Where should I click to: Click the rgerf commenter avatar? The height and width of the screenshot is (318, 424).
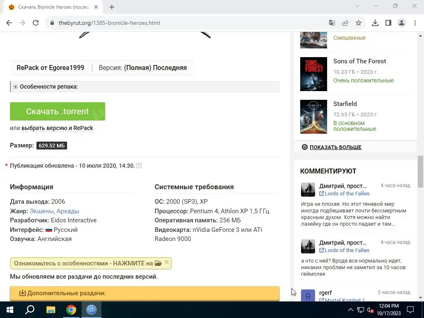[308, 295]
